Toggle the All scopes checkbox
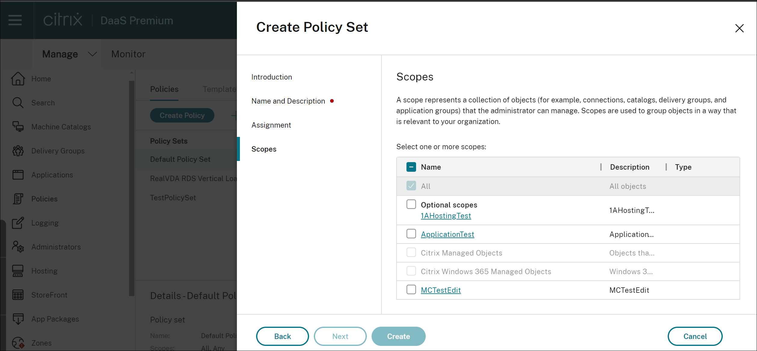The width and height of the screenshot is (757, 351). pyautogui.click(x=410, y=186)
